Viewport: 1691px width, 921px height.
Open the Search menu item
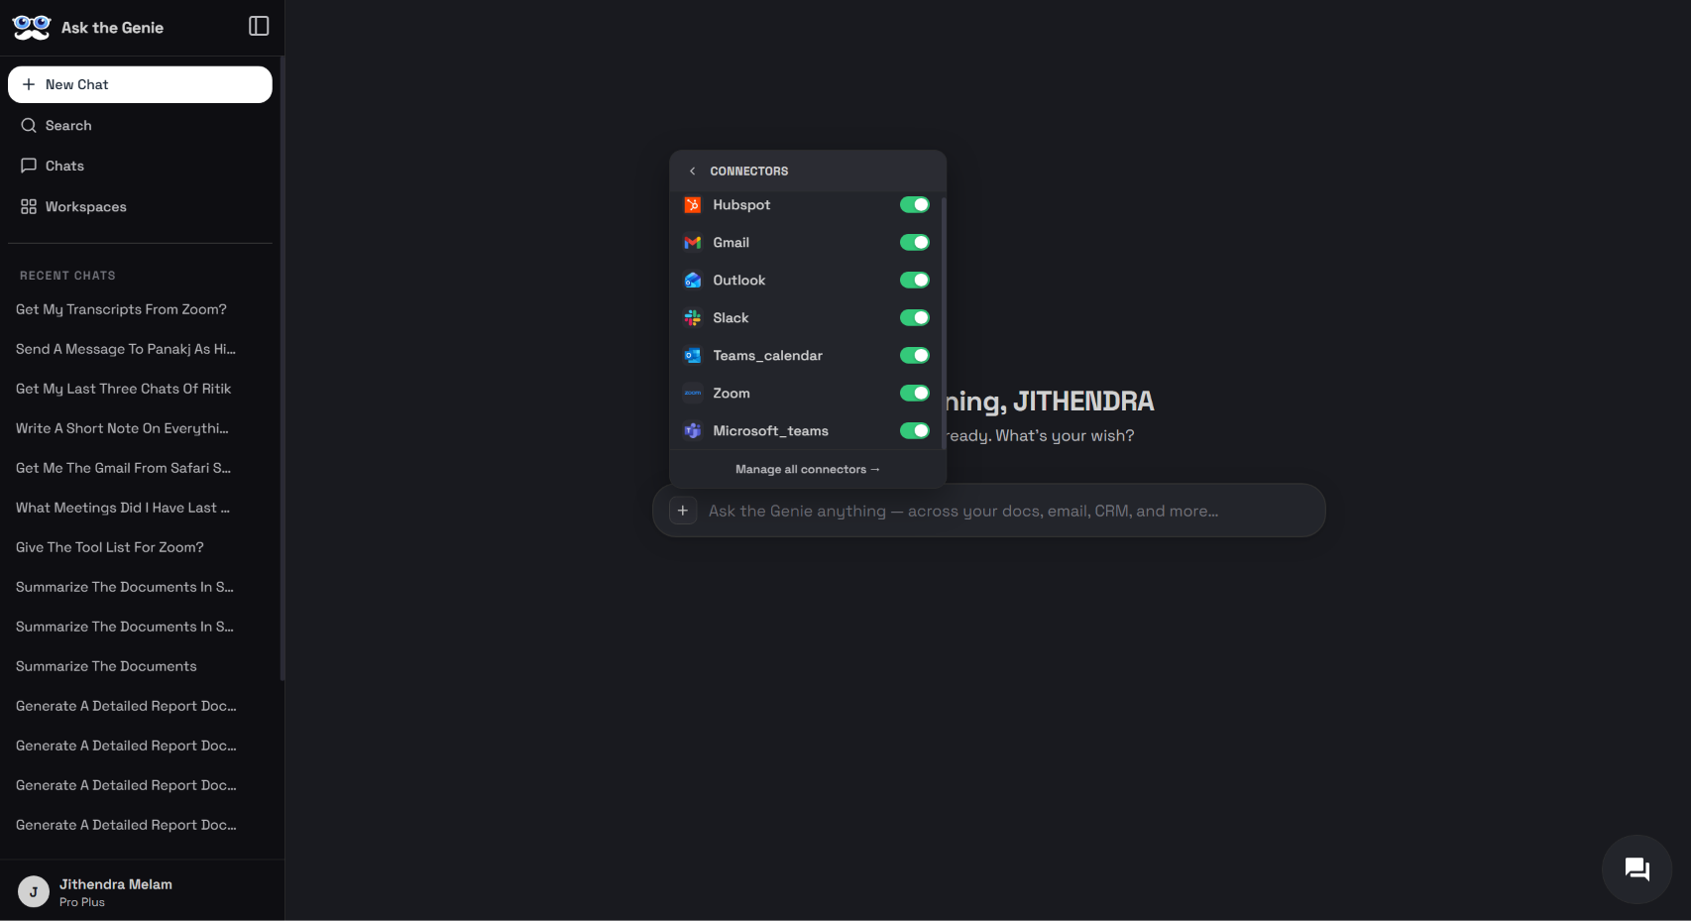pyautogui.click(x=140, y=125)
